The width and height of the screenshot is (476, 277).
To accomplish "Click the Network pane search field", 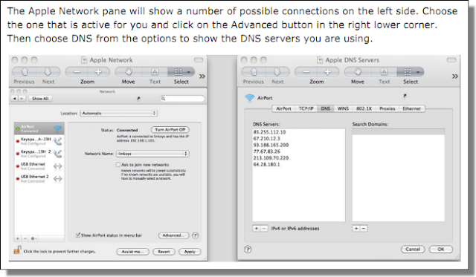I will point(182,99).
